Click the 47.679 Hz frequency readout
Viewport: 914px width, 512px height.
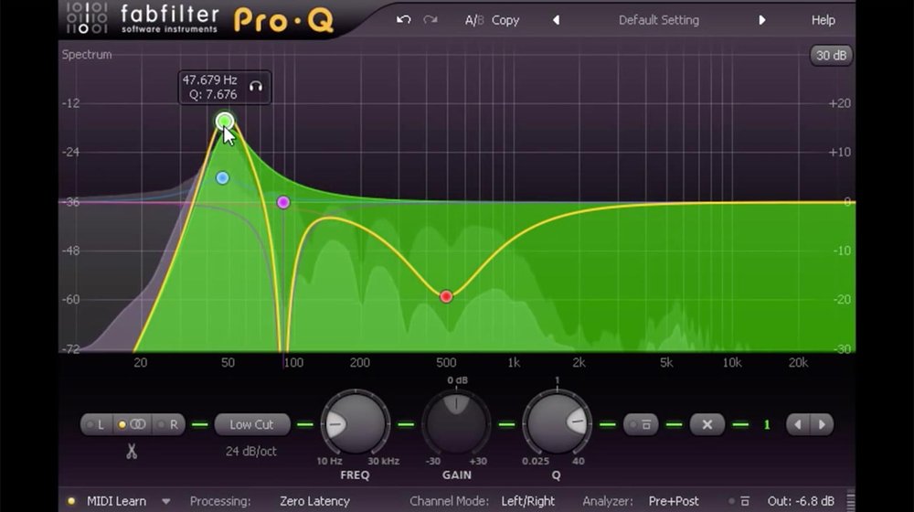tap(210, 80)
